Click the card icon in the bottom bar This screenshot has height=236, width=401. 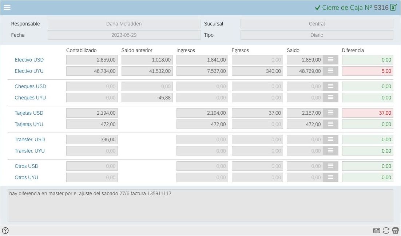point(377,230)
